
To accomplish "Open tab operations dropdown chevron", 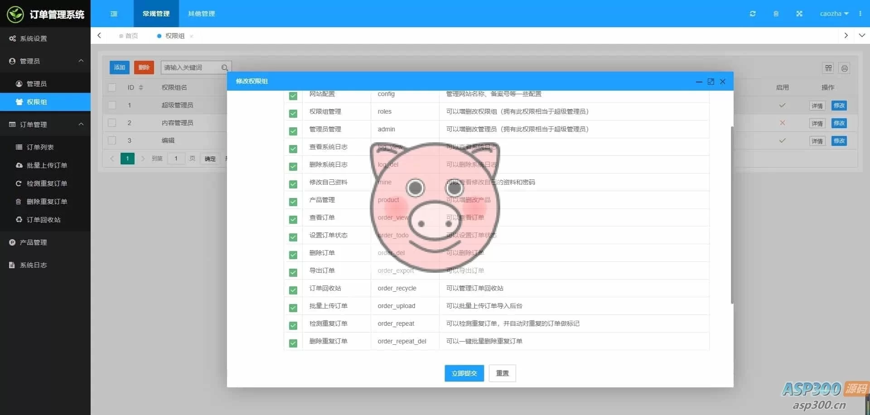I will pos(862,35).
